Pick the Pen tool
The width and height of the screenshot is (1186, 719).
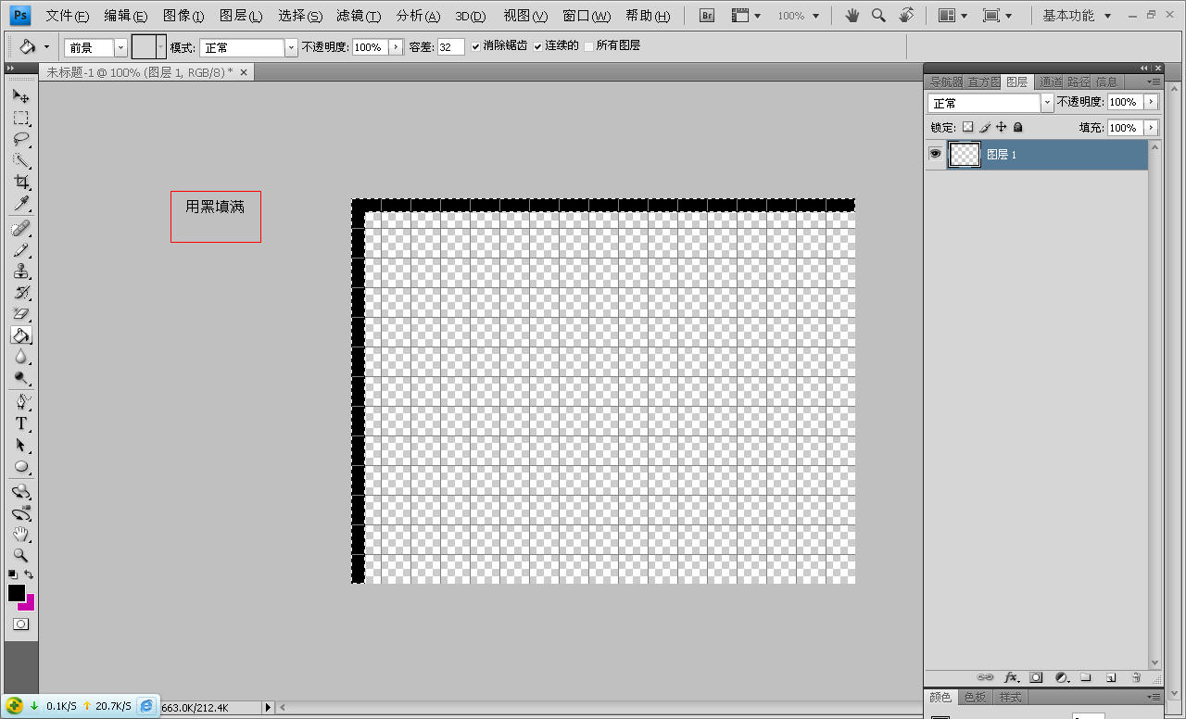pyautogui.click(x=20, y=402)
